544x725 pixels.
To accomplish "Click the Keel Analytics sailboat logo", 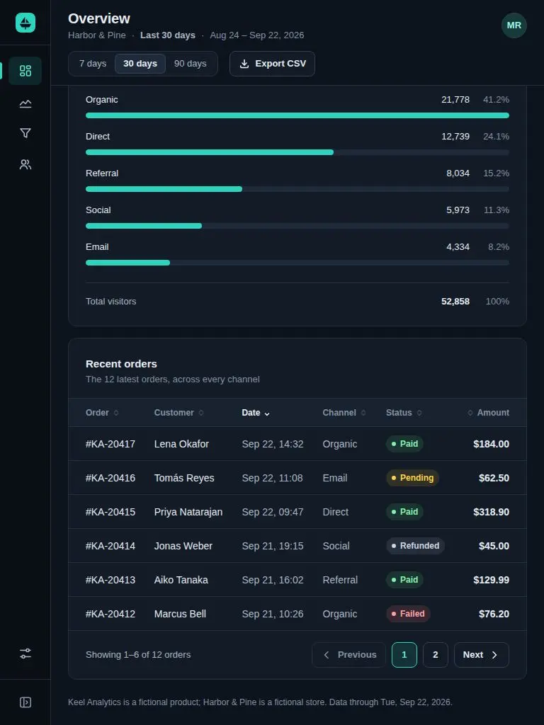I will pos(25,22).
